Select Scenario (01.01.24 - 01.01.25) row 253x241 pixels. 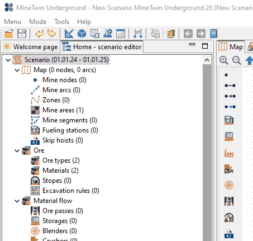click(61, 60)
